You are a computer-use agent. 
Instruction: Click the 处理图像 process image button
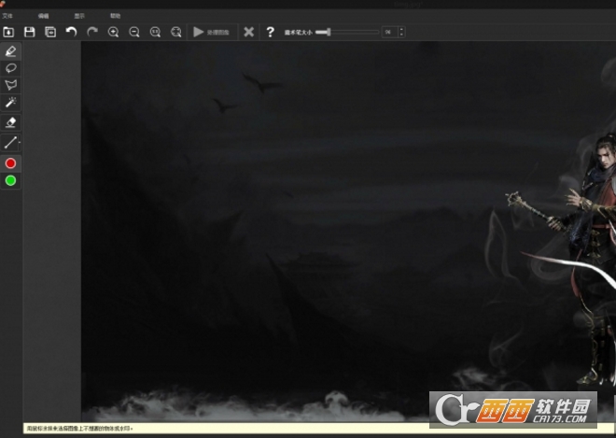click(212, 32)
